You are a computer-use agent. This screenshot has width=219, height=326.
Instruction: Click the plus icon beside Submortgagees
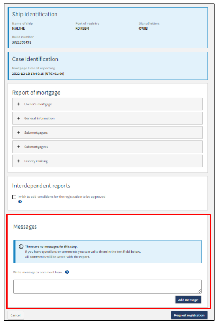coord(19,147)
